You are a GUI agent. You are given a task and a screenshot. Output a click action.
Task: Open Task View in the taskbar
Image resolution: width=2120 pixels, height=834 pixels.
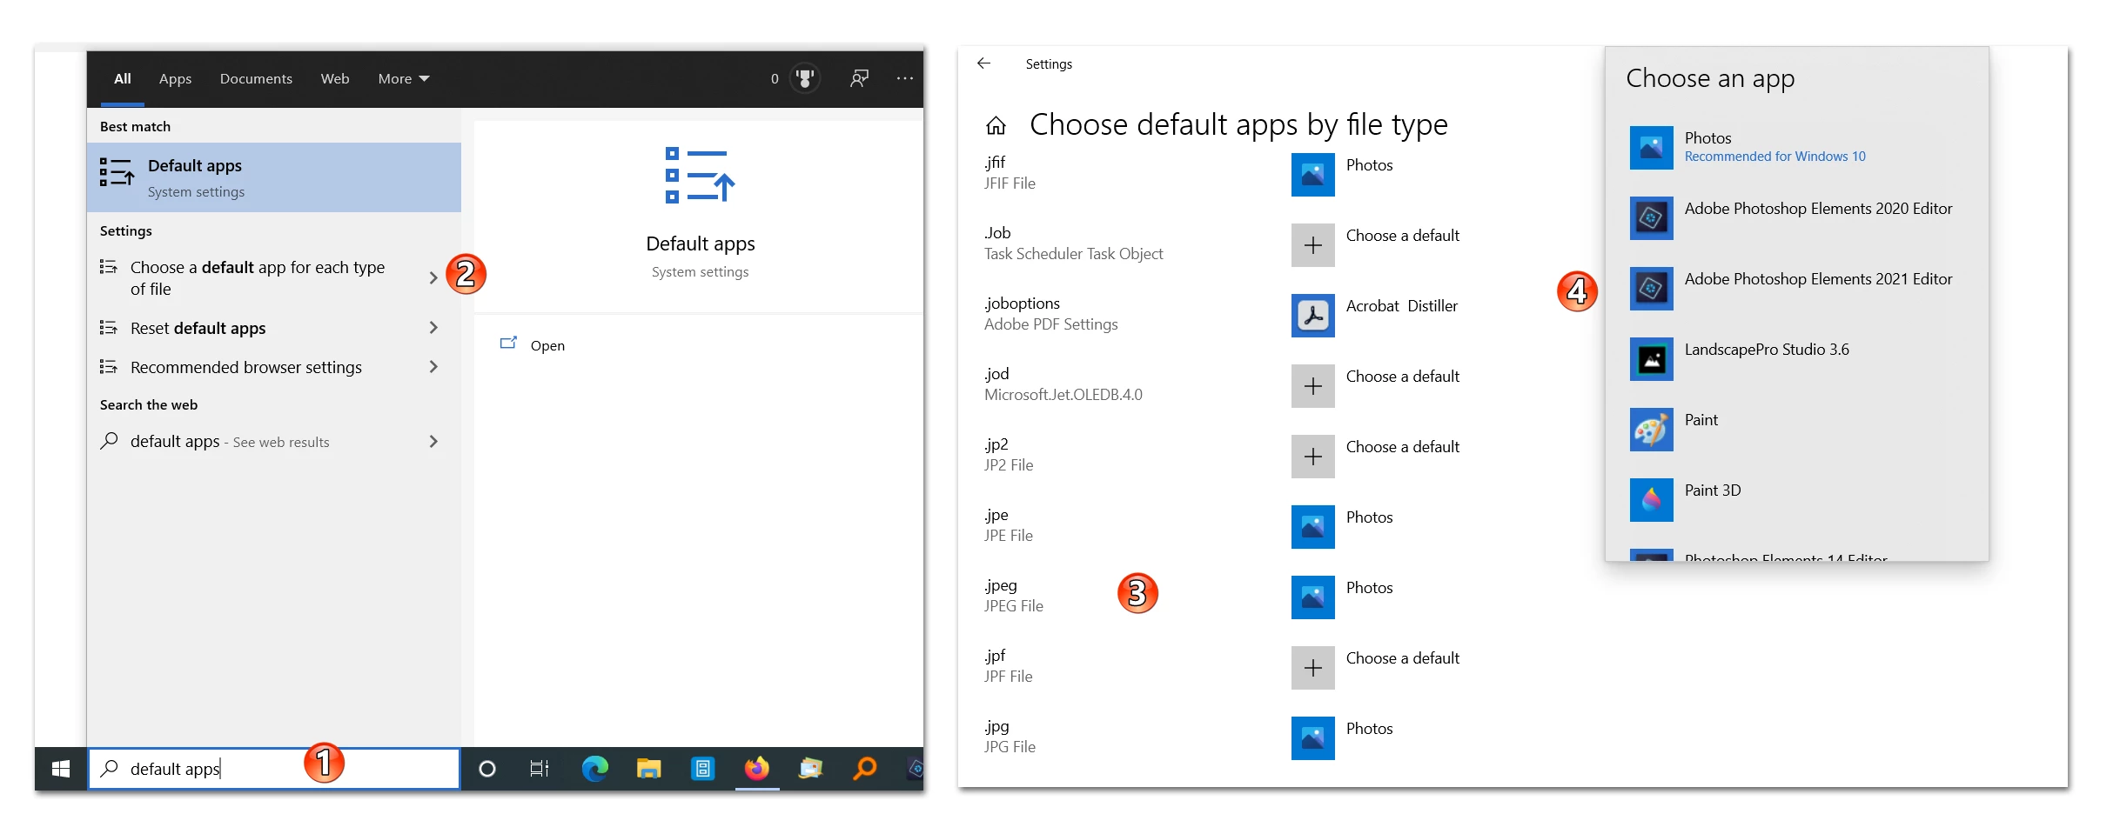tap(540, 769)
